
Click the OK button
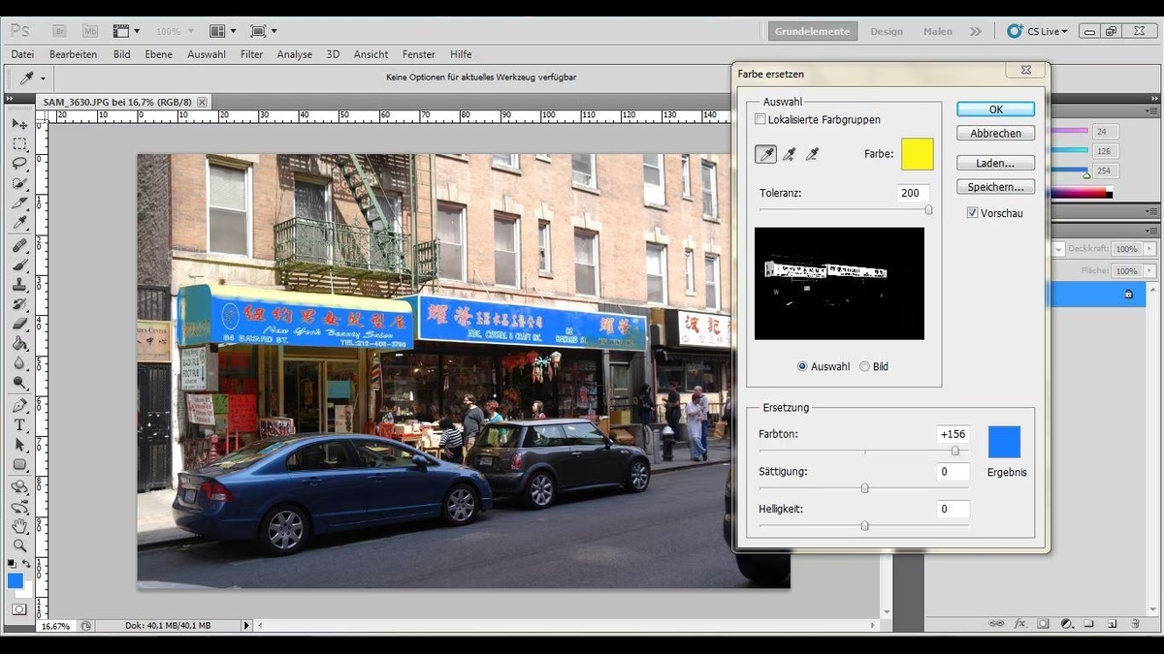(994, 109)
